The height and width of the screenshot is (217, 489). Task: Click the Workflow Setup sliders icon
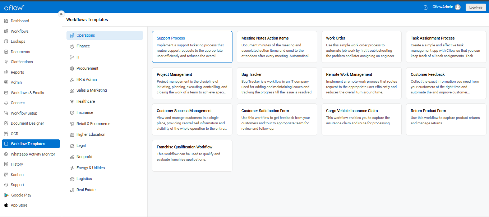pyautogui.click(x=6, y=113)
